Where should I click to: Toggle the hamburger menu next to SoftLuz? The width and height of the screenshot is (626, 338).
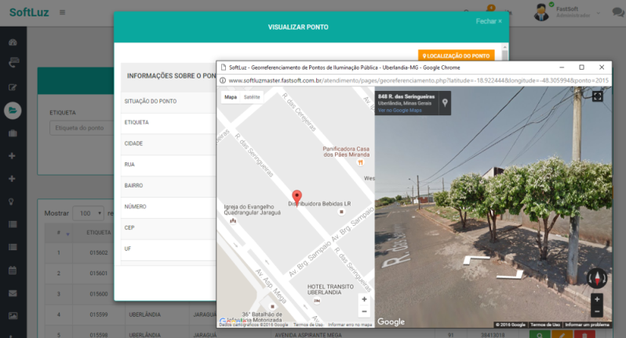coord(62,13)
